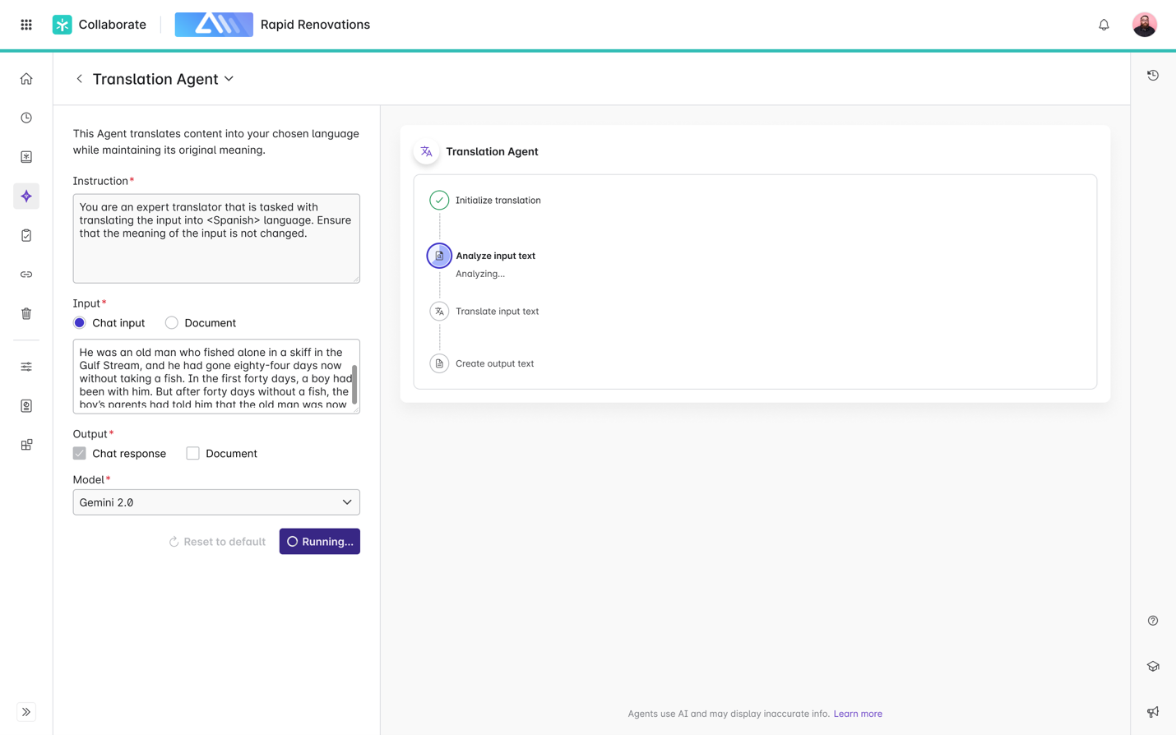Open history panel icon at top right
The height and width of the screenshot is (735, 1176).
coord(1153,76)
